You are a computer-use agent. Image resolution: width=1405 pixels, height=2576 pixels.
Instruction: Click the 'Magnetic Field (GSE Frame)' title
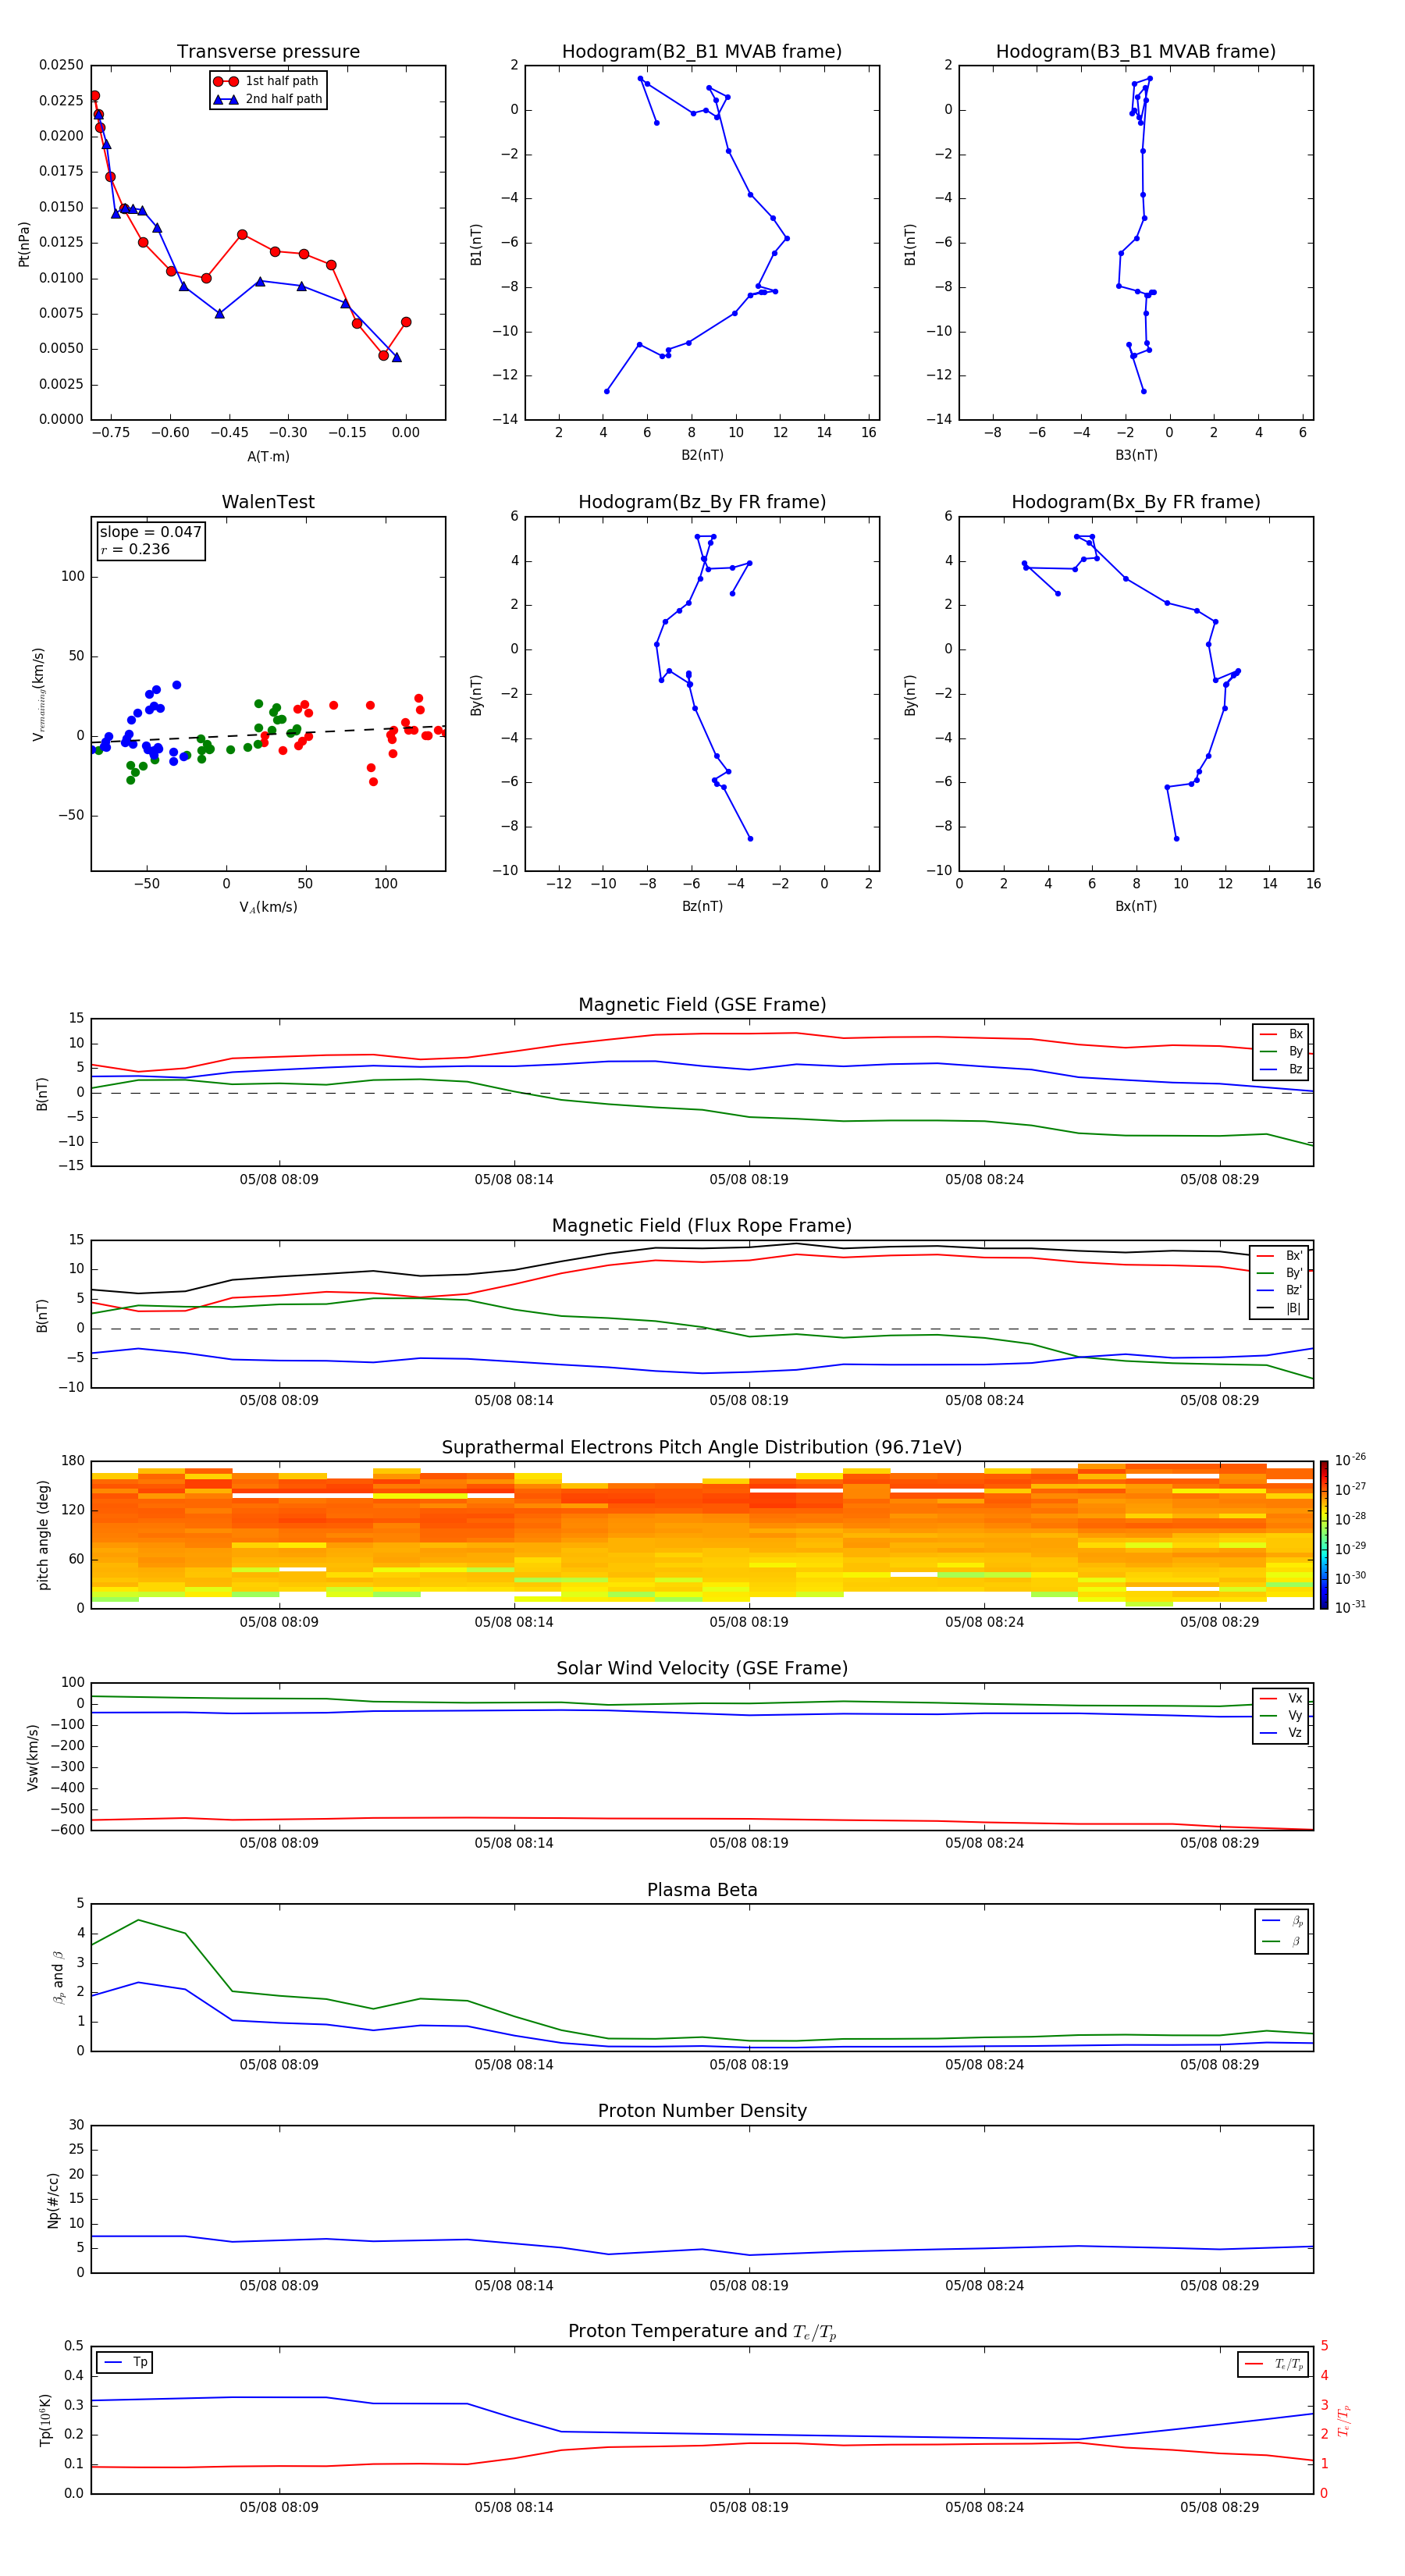tap(702, 1005)
